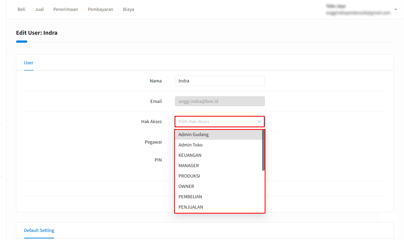
Task: Set access role to OWNER
Action: click(x=186, y=186)
